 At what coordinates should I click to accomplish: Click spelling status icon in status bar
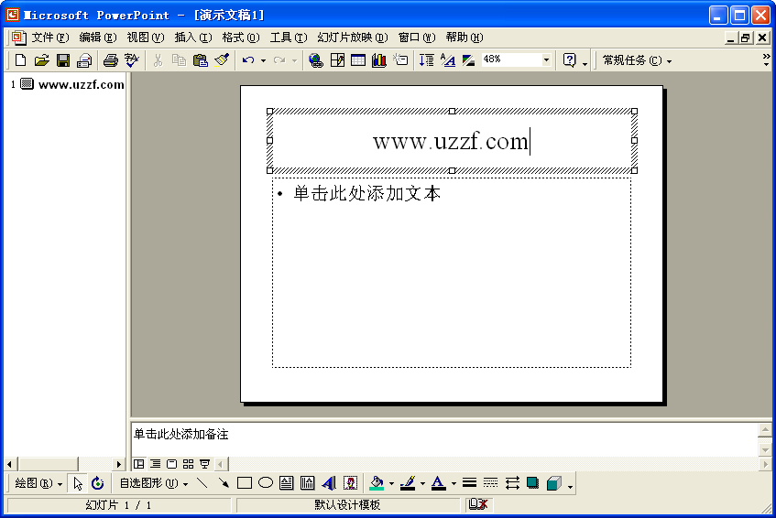pos(478,504)
